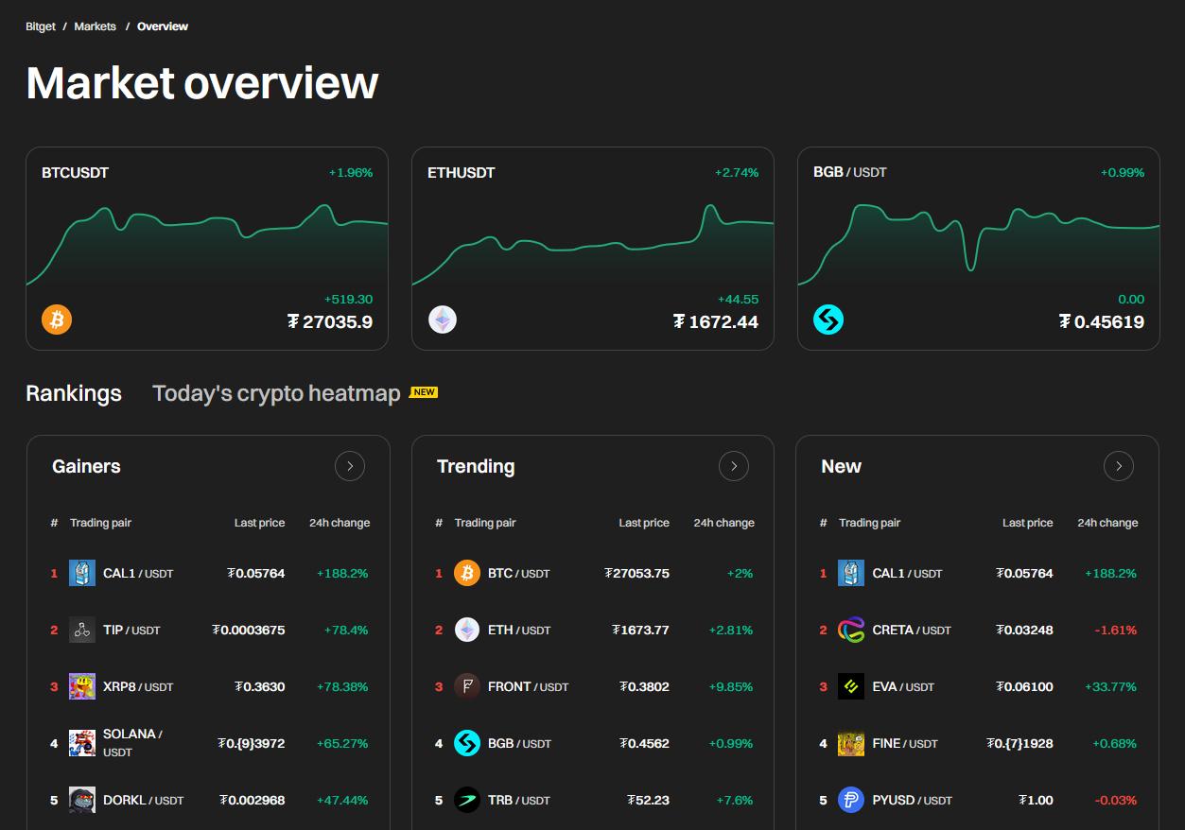1185x830 pixels.
Task: Click the Overview breadcrumb item
Action: 163,26
